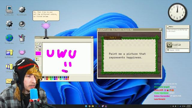Click the KreekCraft profile avatar

coord(169,45)
